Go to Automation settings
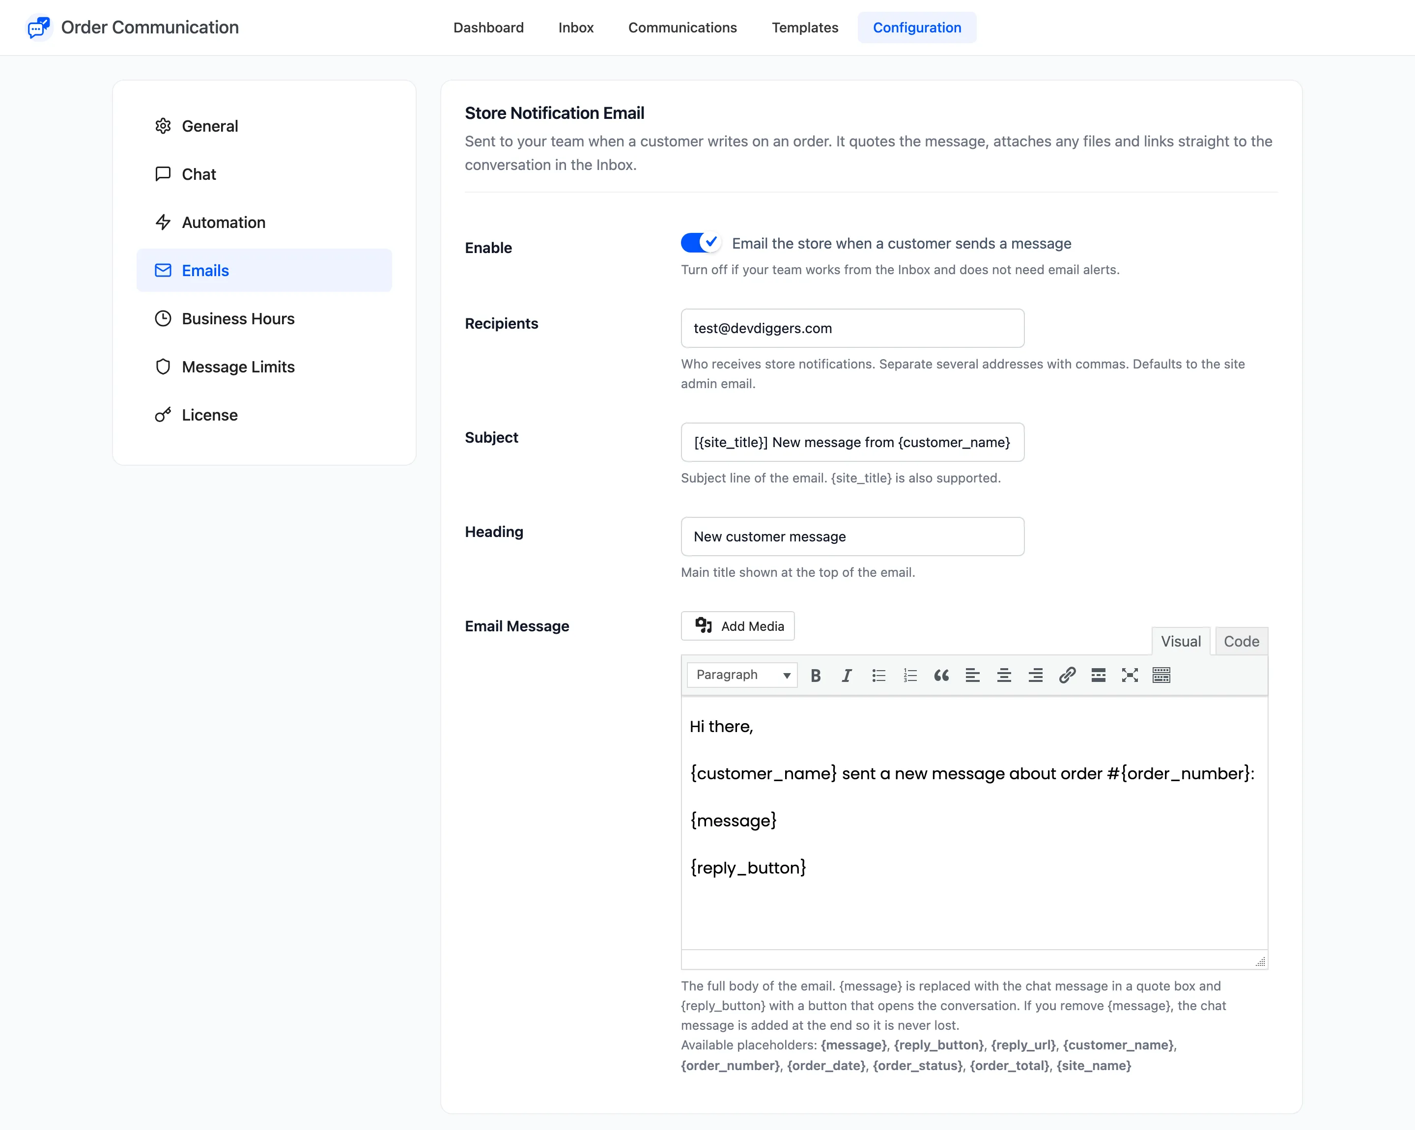Screen dimensions: 1415x1130 pos(264,223)
